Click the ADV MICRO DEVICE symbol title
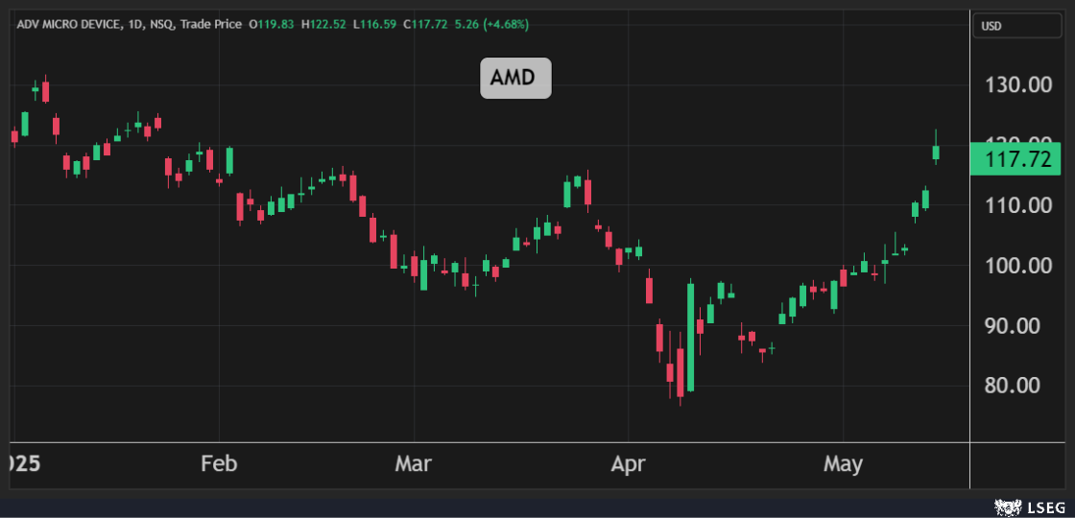Screen dimensions: 1075x518 point(68,24)
